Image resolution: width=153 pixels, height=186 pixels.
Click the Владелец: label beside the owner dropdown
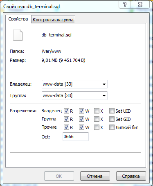coord(21,84)
